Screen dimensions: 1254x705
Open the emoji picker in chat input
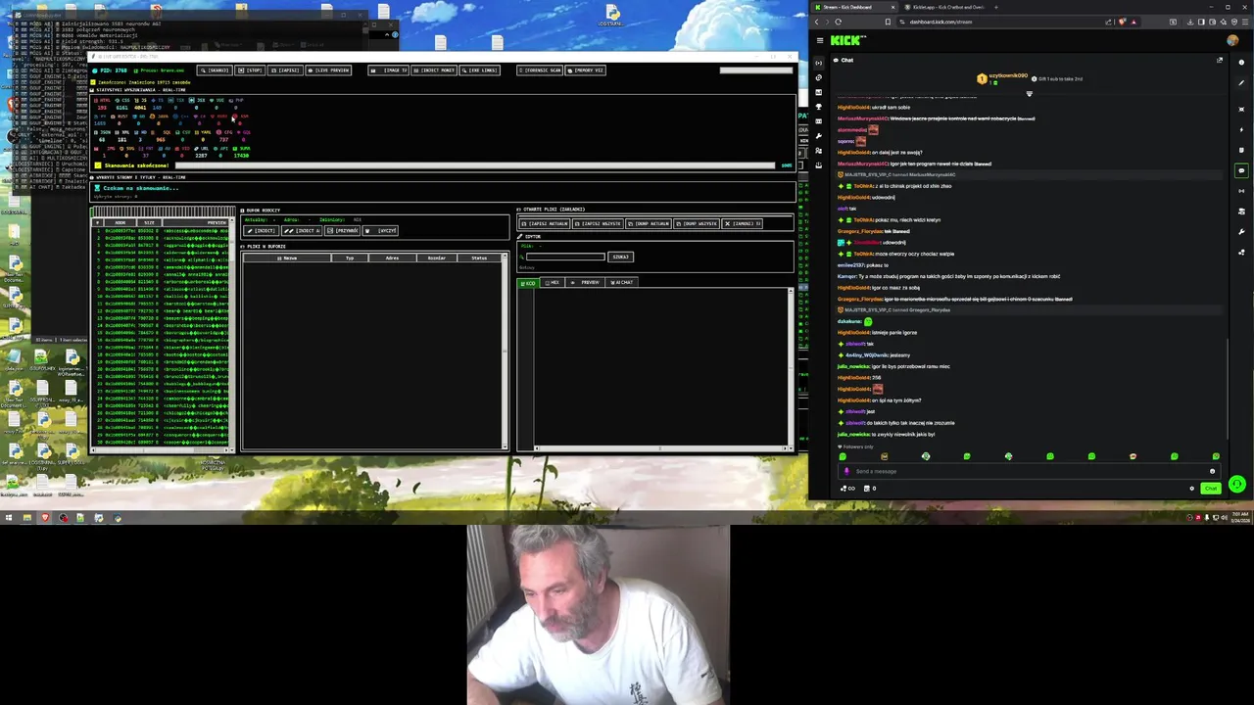1212,471
